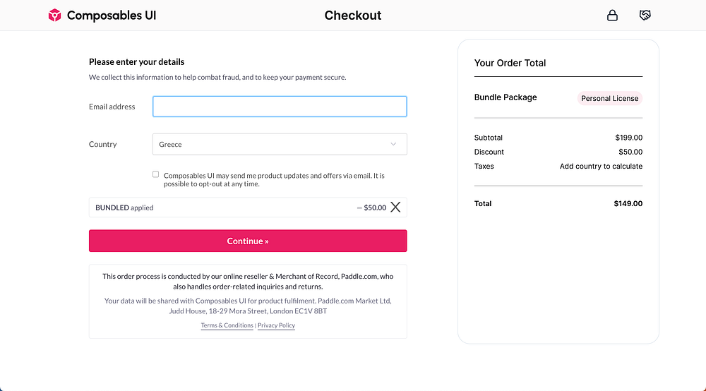The width and height of the screenshot is (706, 391).
Task: Click the Personal License badge
Action: point(609,98)
